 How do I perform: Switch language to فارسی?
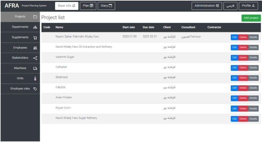coord(230,6)
